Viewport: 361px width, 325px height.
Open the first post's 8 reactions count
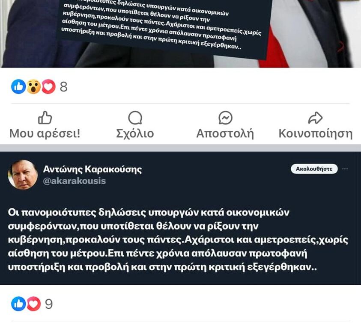63,87
